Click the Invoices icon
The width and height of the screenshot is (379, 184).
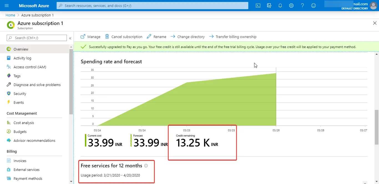[9, 161]
